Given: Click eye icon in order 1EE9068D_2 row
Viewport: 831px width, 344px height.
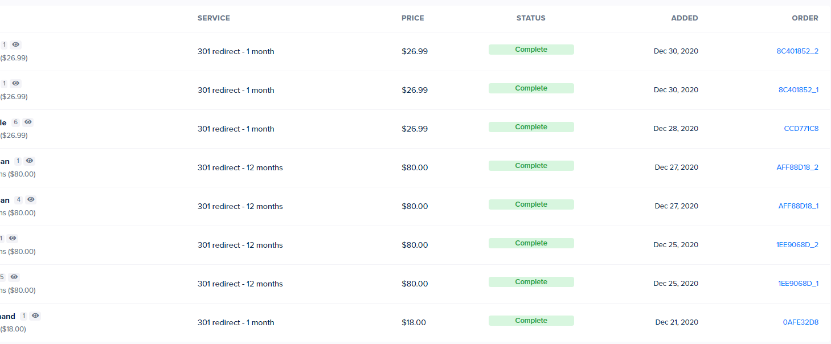Looking at the screenshot, I should (x=13, y=238).
